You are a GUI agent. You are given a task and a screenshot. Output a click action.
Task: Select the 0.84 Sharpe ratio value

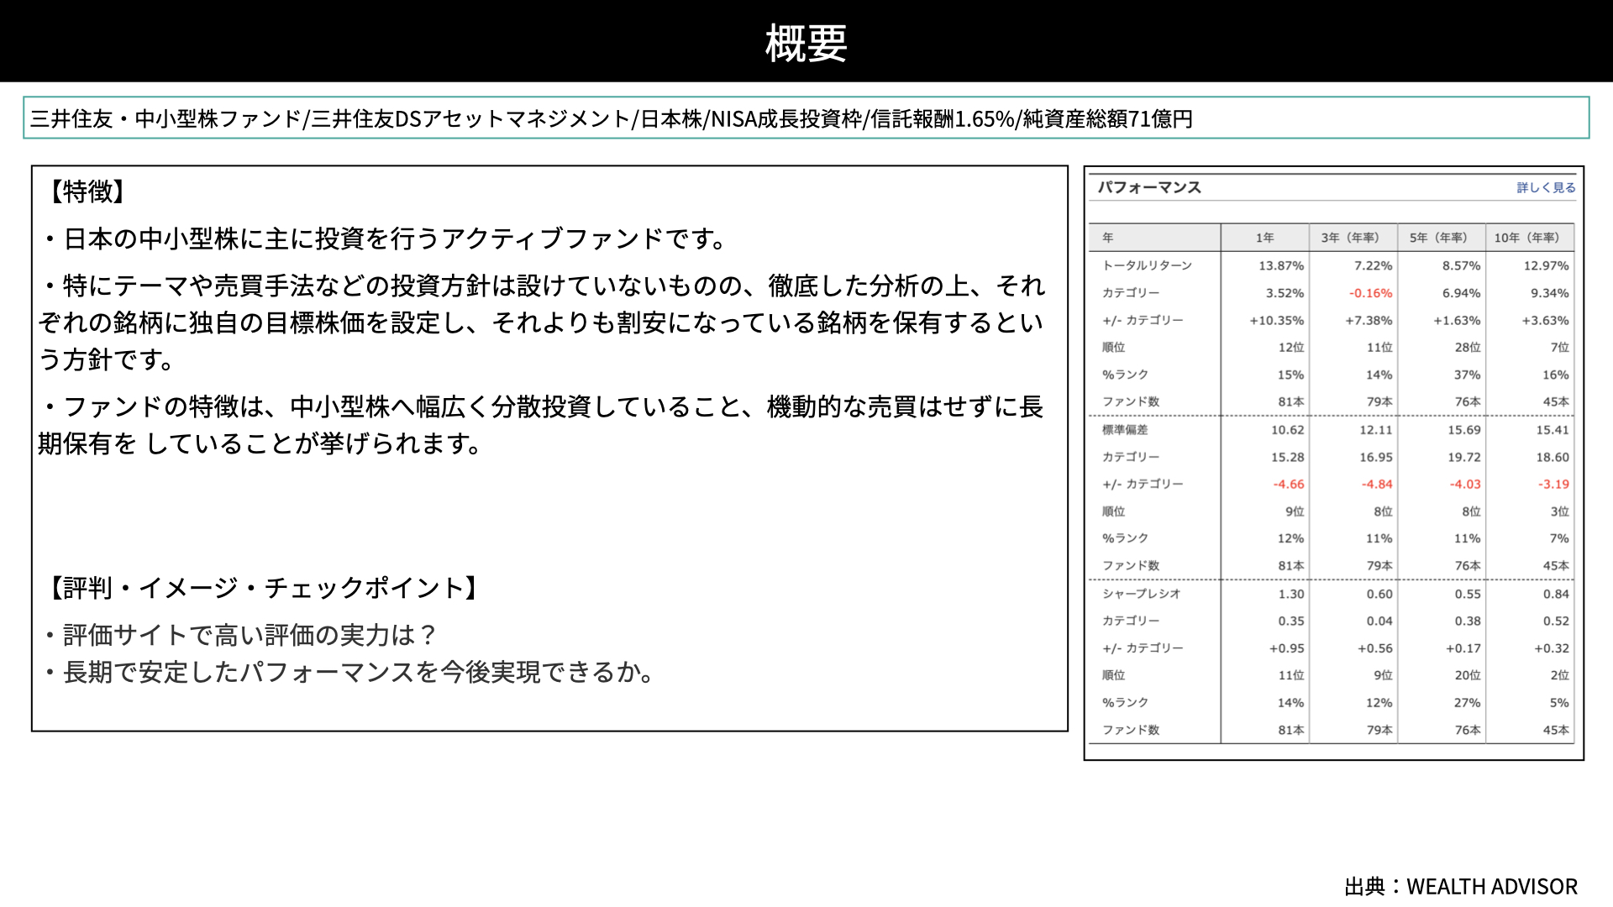point(1556,594)
